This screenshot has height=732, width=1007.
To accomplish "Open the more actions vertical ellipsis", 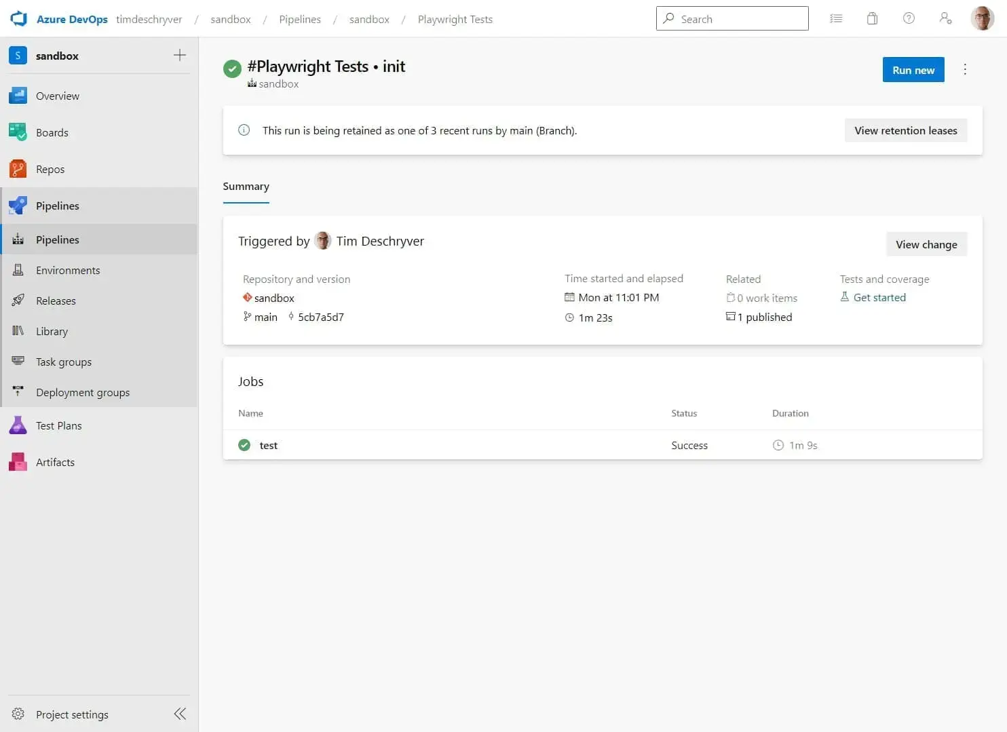I will tap(965, 69).
